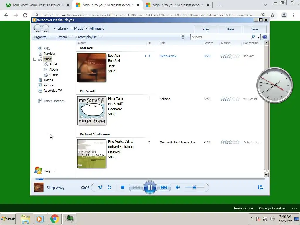Click the Create playlist button

click(x=86, y=37)
